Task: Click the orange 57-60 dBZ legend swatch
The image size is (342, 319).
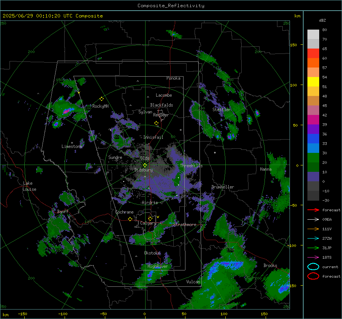Action: click(313, 63)
